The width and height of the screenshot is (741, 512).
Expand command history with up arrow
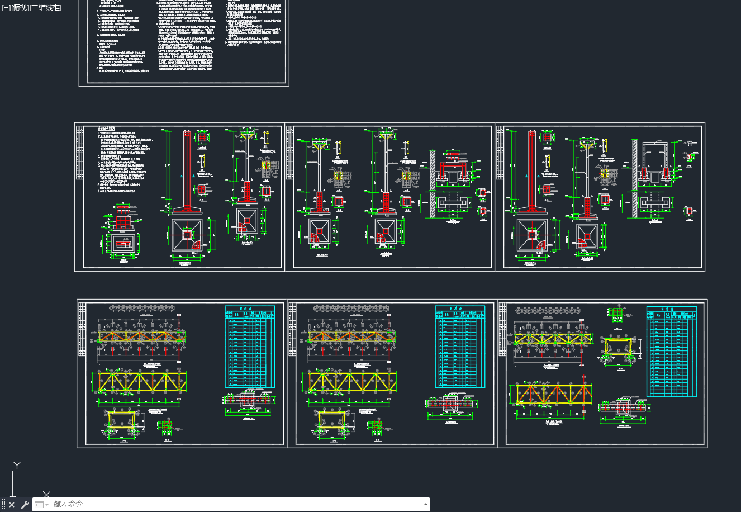(426, 505)
